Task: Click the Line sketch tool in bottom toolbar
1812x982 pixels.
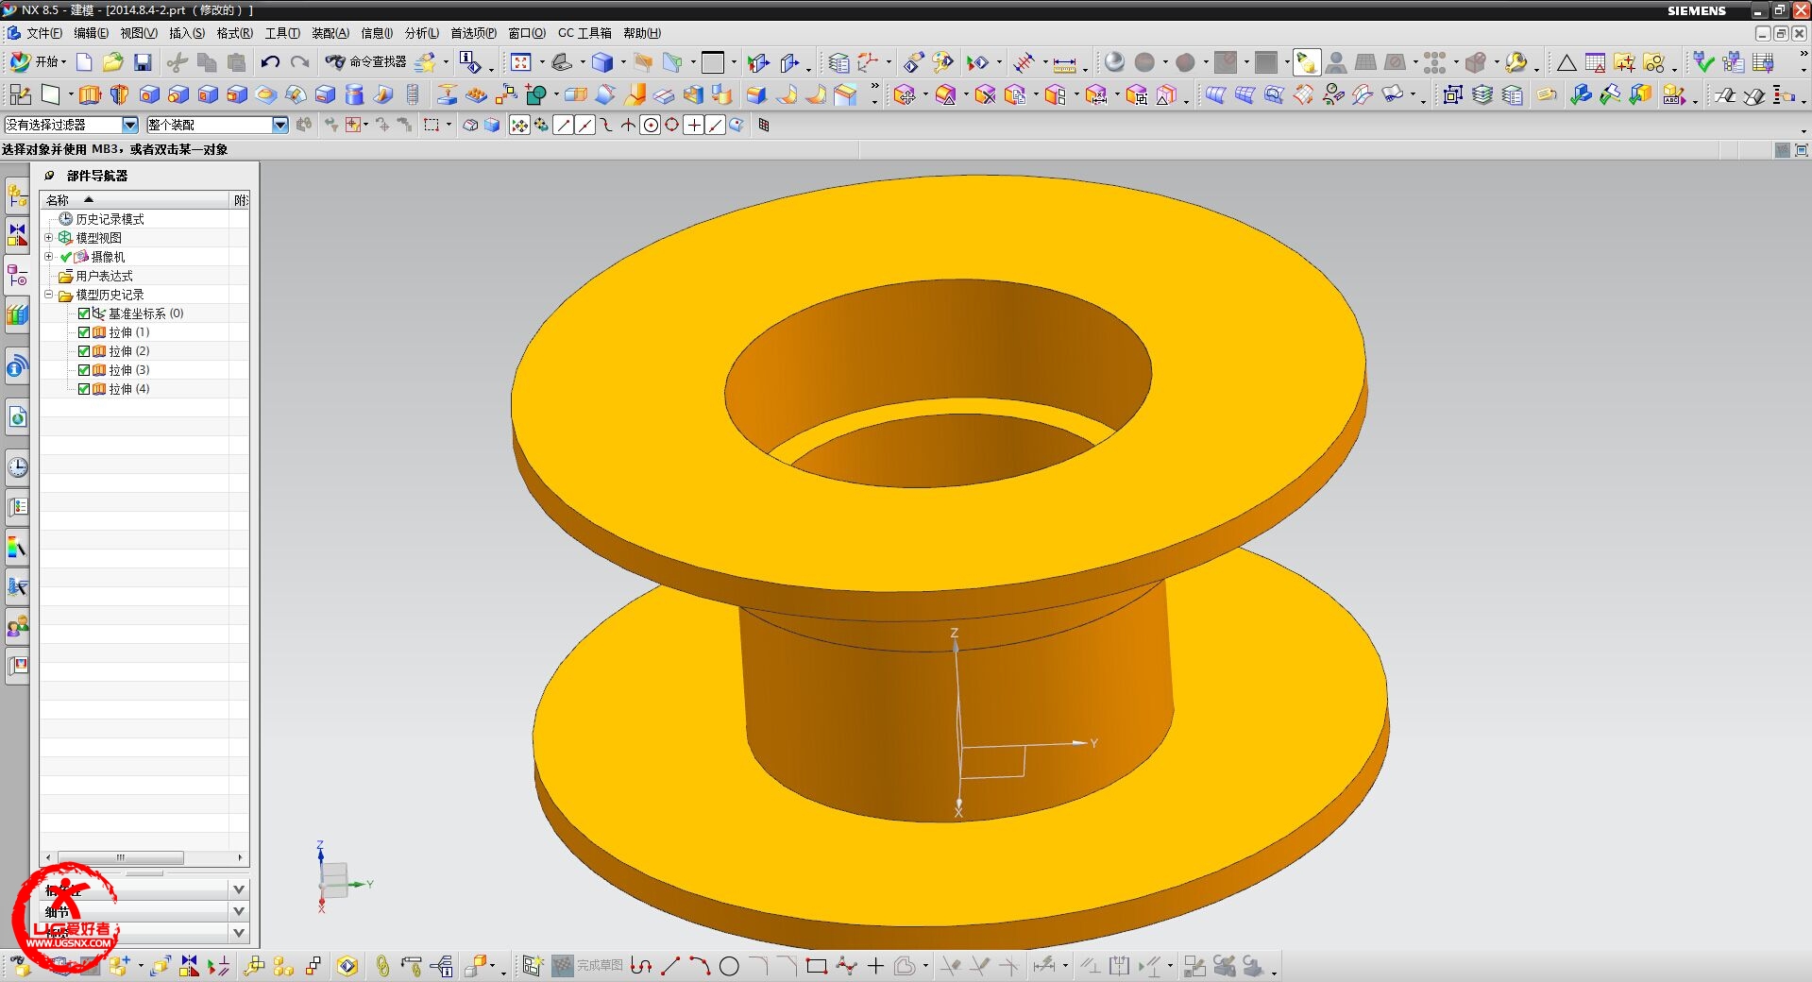Action: (x=670, y=966)
